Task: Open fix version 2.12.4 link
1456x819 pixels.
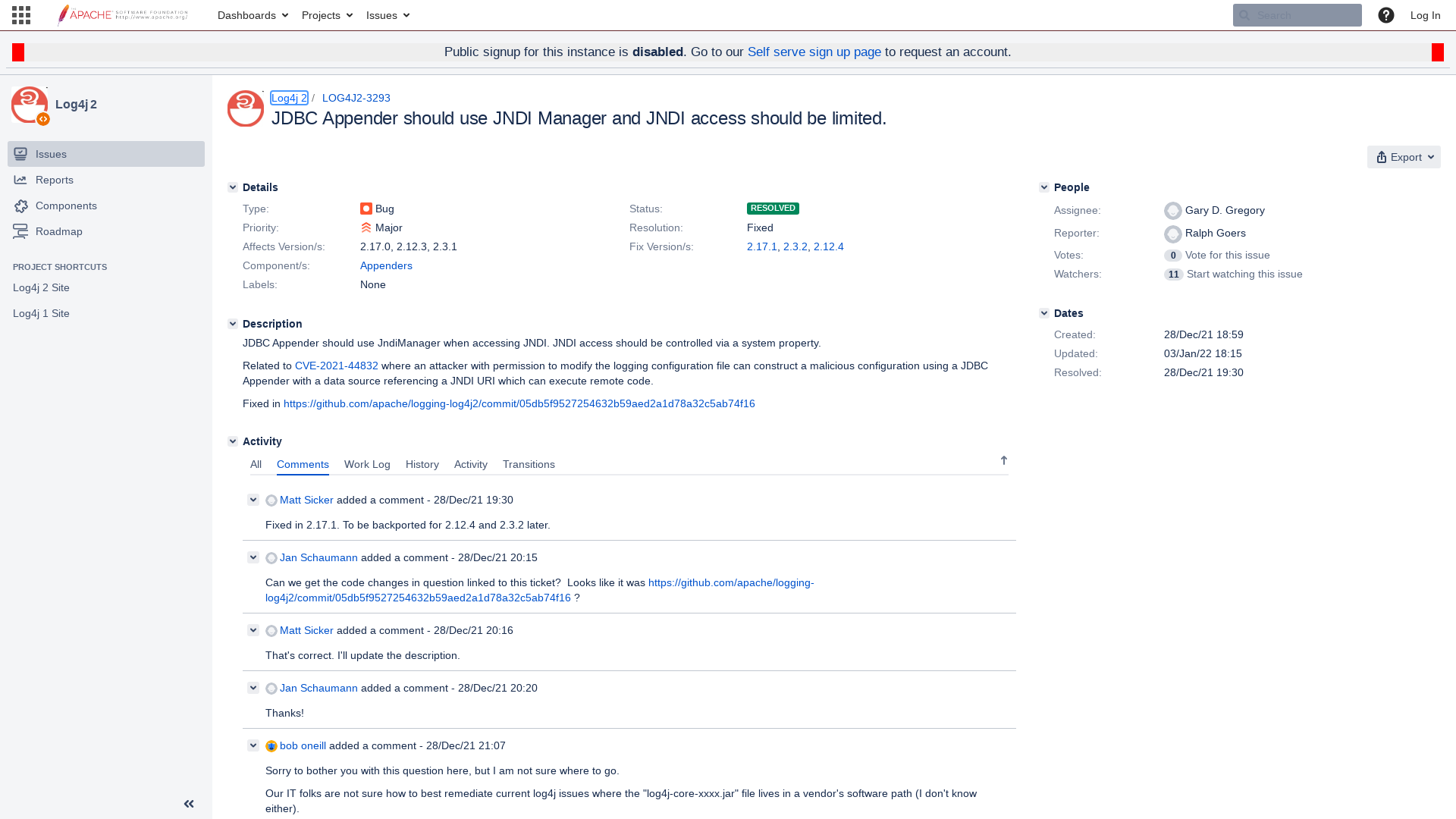Action: [x=829, y=246]
